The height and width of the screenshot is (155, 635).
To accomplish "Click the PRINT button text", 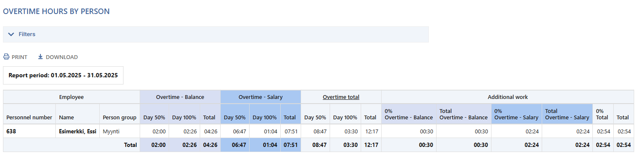I will pyautogui.click(x=20, y=57).
